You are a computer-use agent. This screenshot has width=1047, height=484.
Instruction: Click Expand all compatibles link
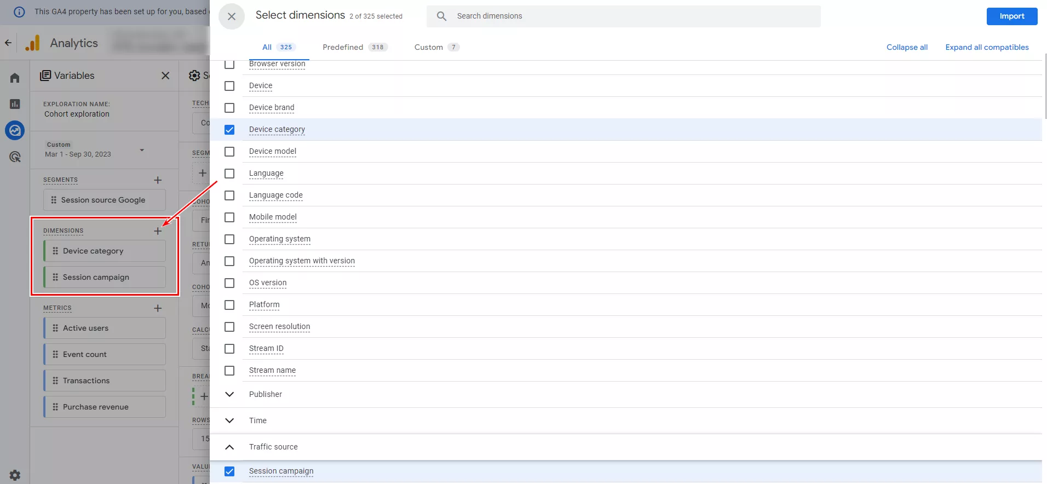click(987, 47)
